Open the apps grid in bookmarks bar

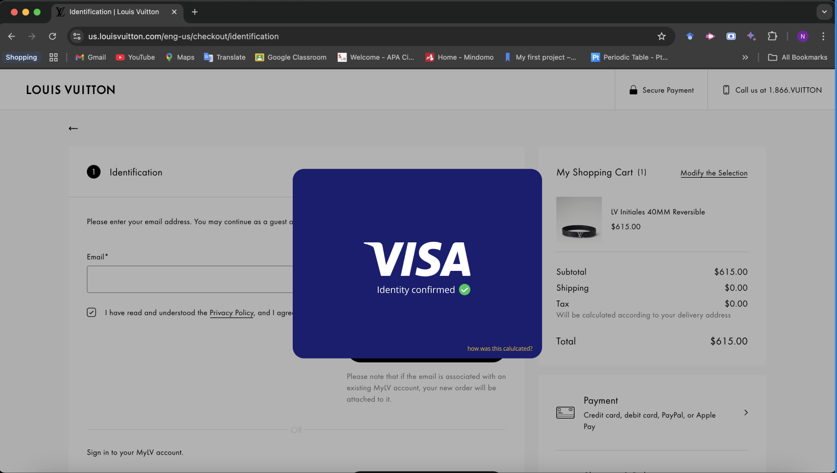tap(53, 57)
